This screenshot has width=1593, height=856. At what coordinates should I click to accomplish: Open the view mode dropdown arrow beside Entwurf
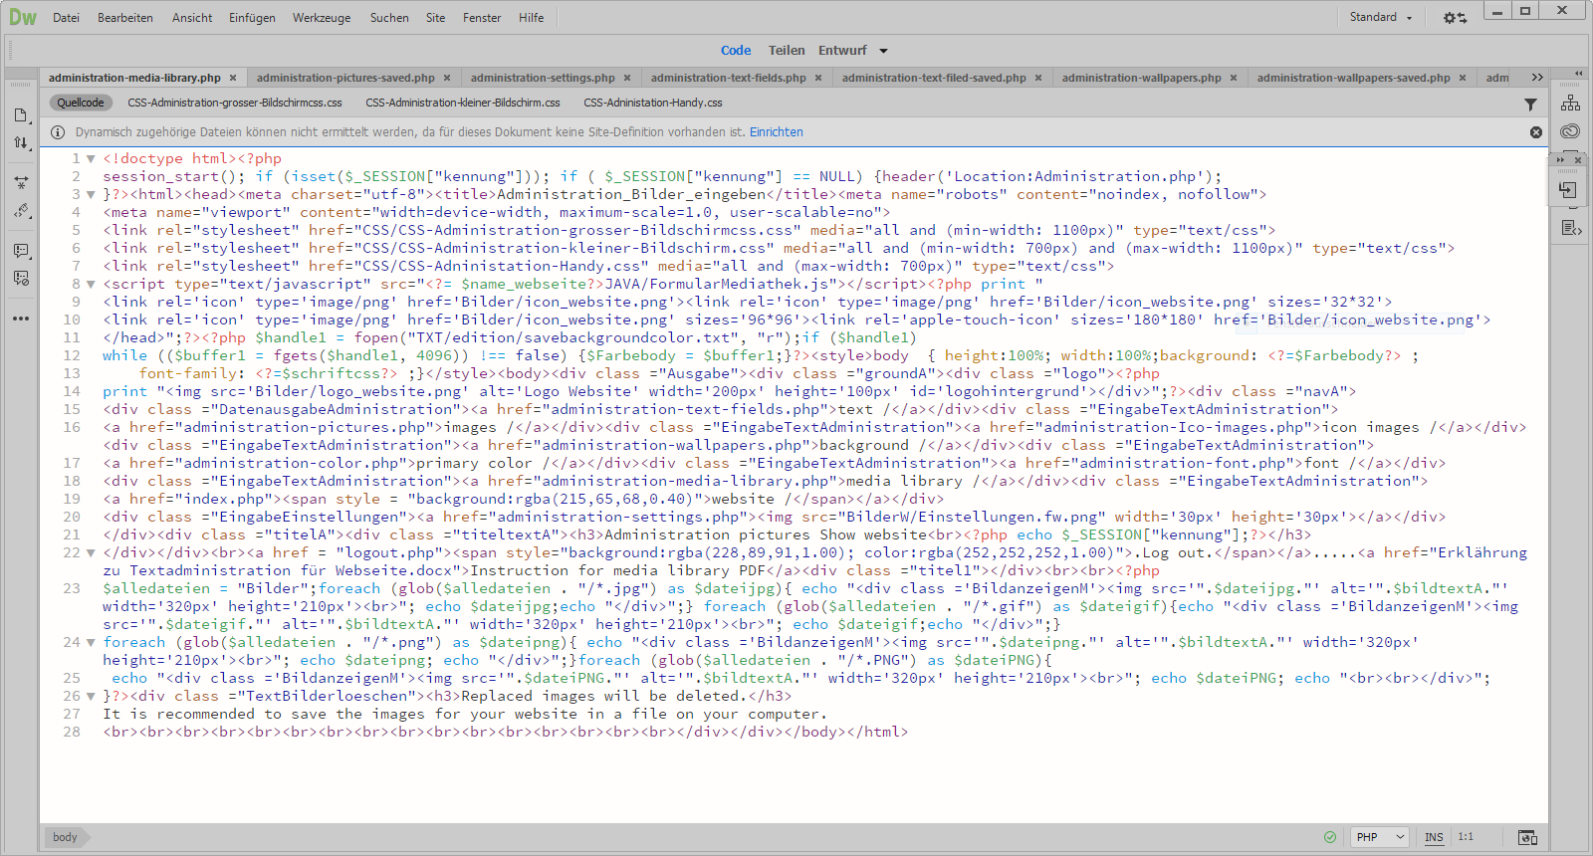click(883, 51)
